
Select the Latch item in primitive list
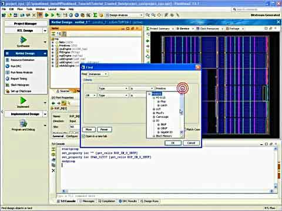164,105
